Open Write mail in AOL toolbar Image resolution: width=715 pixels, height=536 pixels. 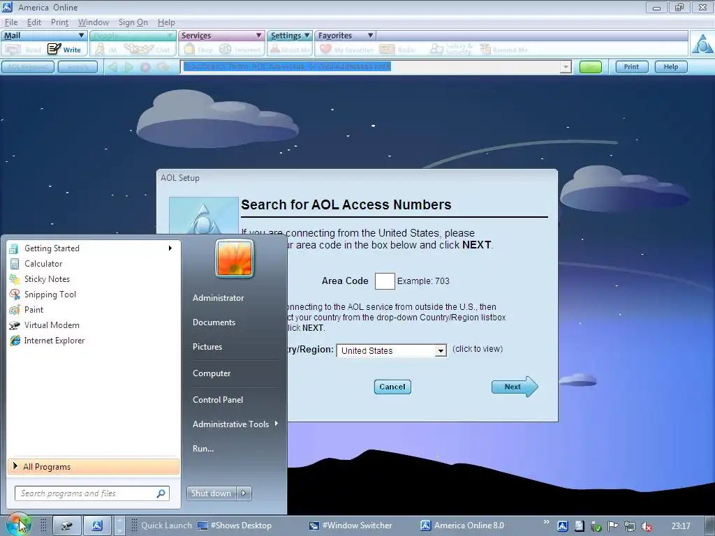64,50
